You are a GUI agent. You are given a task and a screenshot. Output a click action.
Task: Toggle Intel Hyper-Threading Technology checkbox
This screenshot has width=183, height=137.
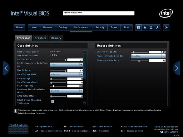coord(53,101)
